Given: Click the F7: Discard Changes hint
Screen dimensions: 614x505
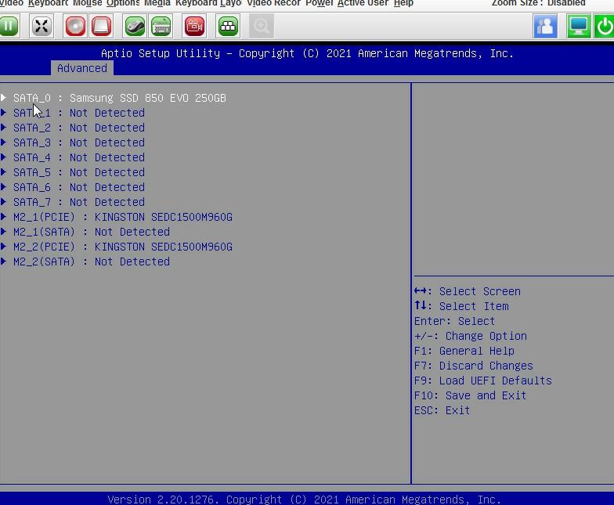Looking at the screenshot, I should [473, 366].
